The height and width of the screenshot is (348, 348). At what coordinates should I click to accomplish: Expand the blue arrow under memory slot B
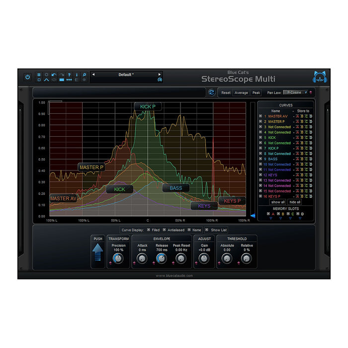tap(280, 218)
